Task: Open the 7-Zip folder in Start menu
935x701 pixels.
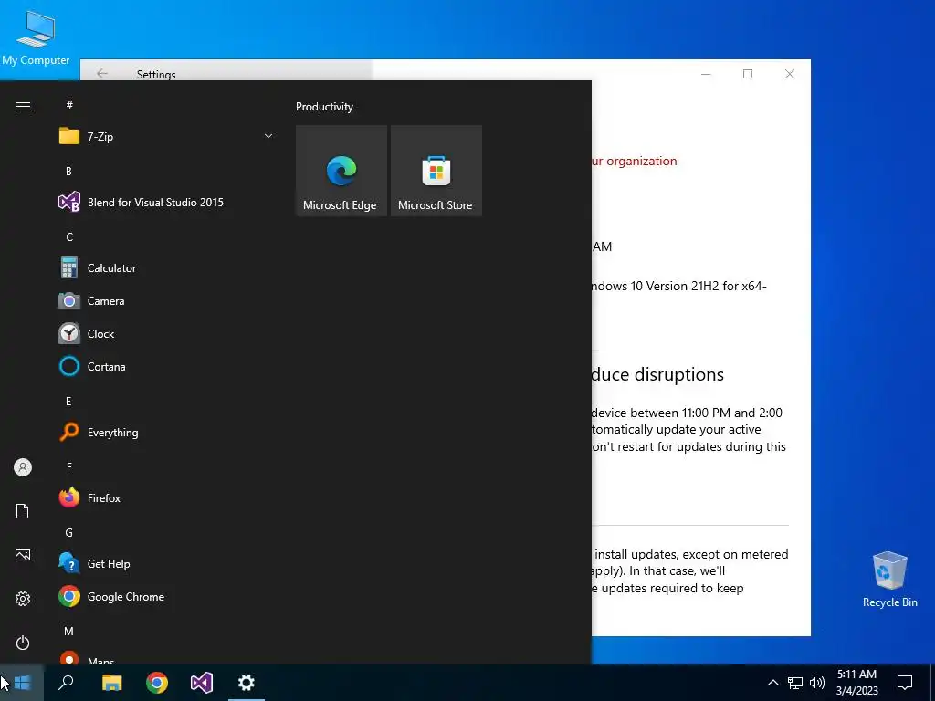Action: [x=166, y=137]
